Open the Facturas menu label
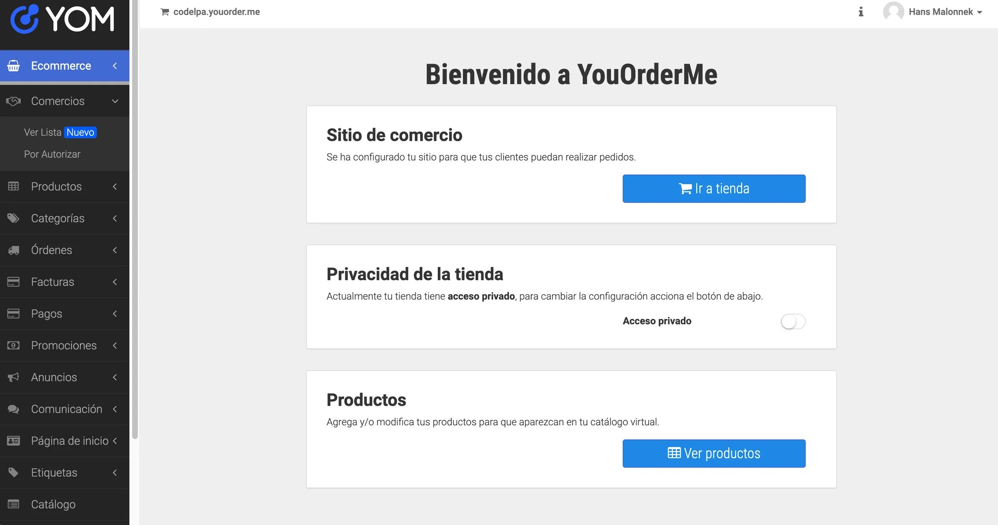998x525 pixels. (x=53, y=281)
